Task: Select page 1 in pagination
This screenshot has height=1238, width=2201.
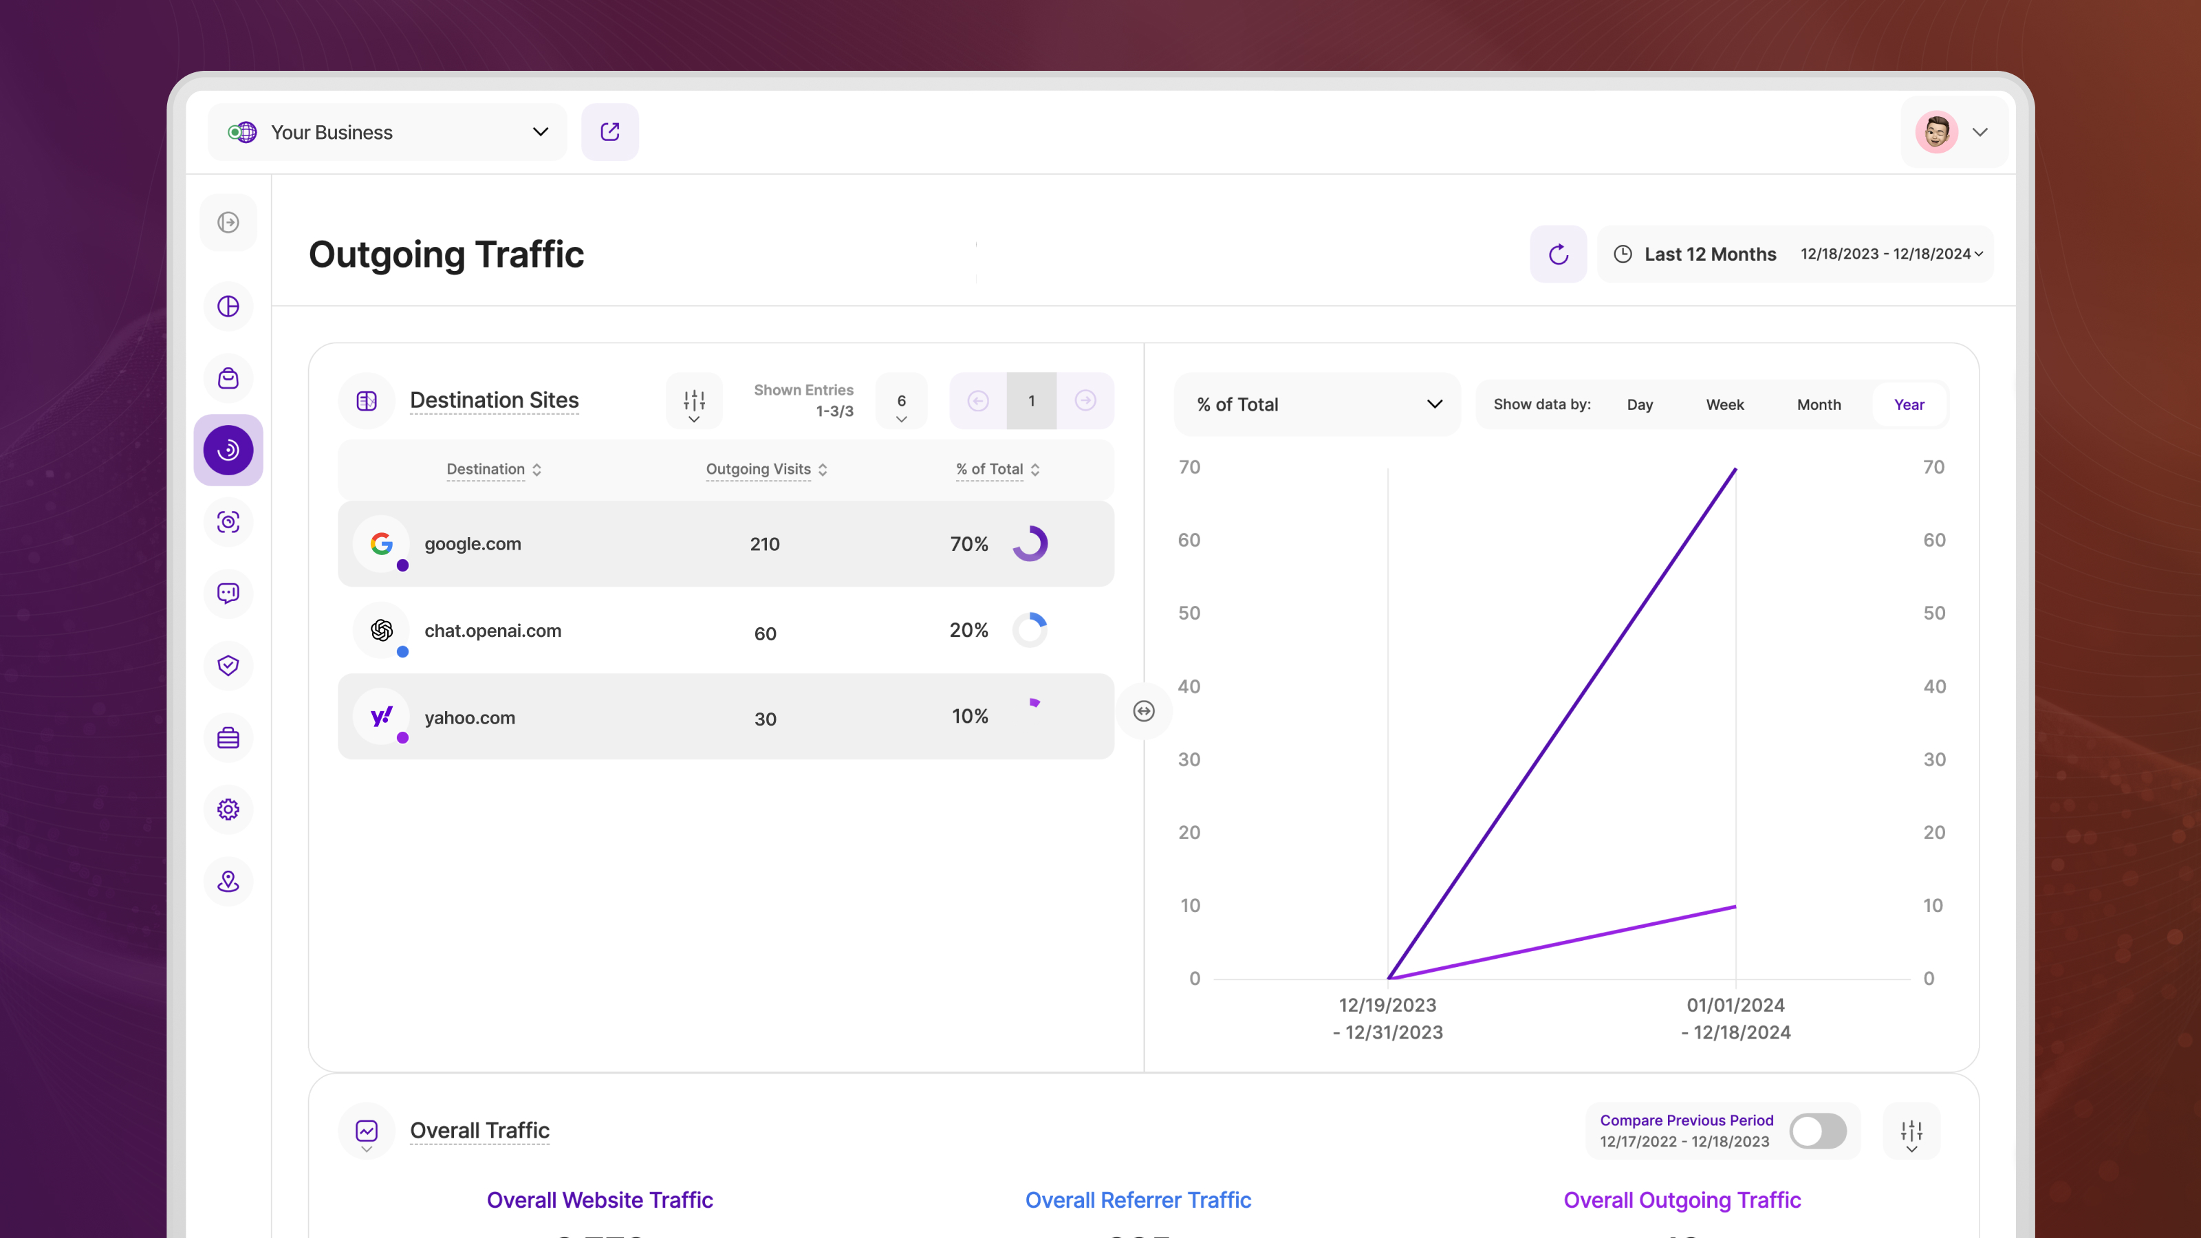Action: [x=1031, y=401]
